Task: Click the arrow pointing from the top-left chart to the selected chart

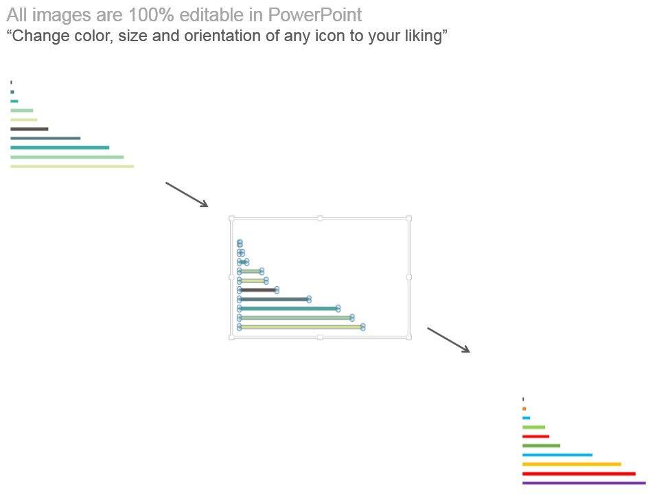Action: (x=187, y=194)
